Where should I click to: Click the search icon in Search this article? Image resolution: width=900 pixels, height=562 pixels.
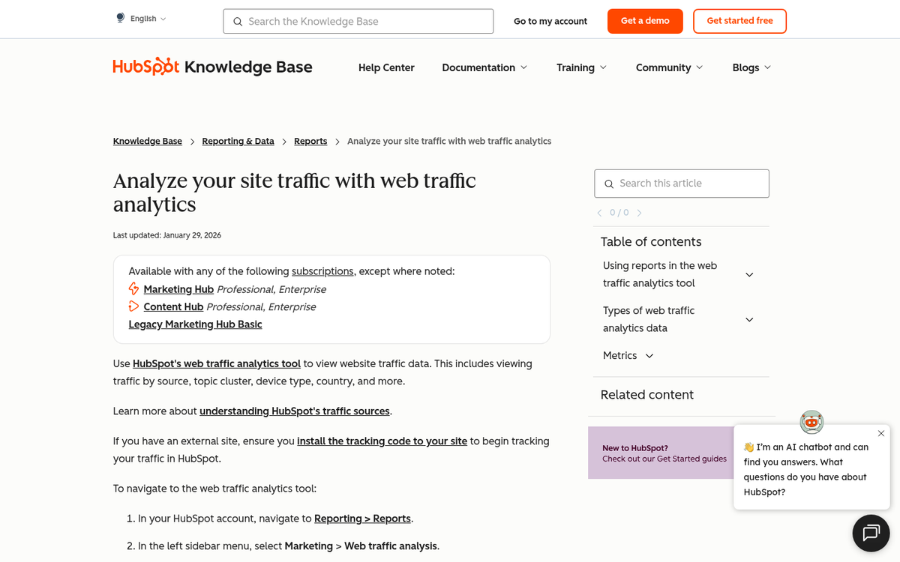[609, 184]
